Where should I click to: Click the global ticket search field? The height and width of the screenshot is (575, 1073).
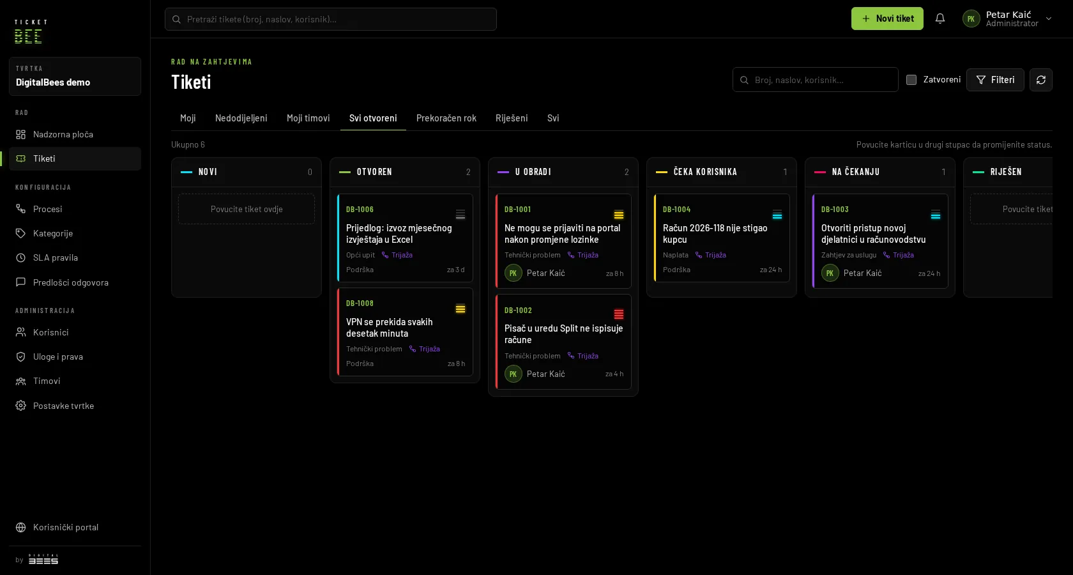pyautogui.click(x=331, y=19)
